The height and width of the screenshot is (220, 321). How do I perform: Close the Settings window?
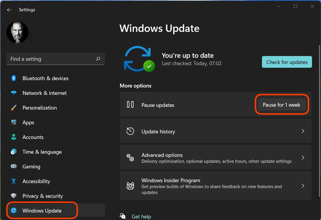312,6
